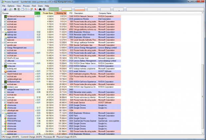Select the spoolsv.exe process row
This screenshot has height=140, width=206.
(x=61, y=45)
